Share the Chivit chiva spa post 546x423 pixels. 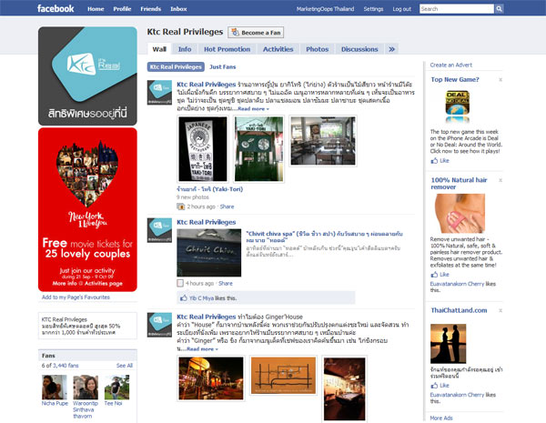[x=226, y=283]
